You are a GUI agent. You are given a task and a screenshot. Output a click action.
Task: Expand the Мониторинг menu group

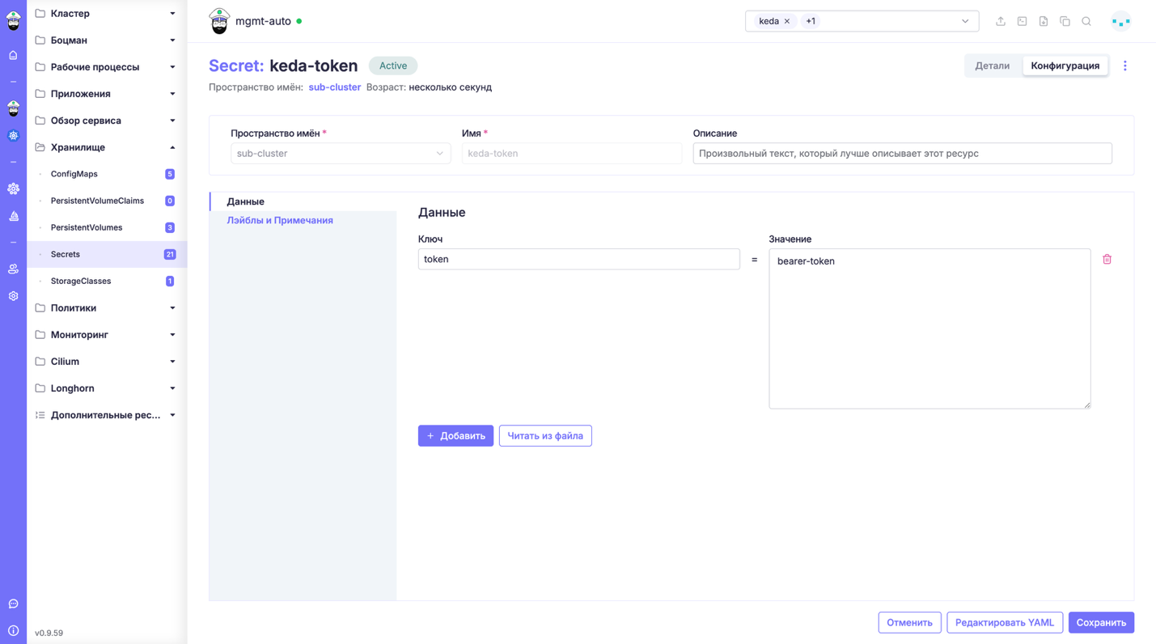pos(107,334)
